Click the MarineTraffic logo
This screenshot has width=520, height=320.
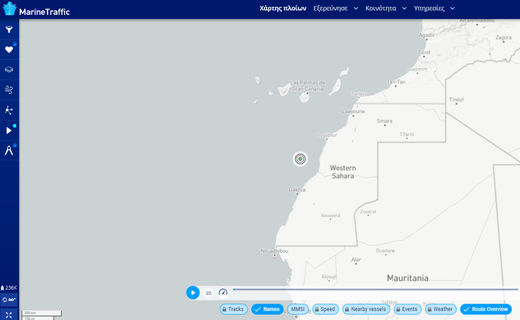point(36,10)
